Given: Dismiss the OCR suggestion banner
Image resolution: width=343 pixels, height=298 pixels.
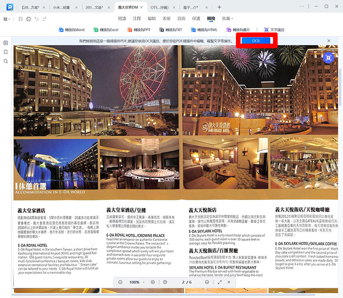Looking at the screenshot, I should (329, 41).
